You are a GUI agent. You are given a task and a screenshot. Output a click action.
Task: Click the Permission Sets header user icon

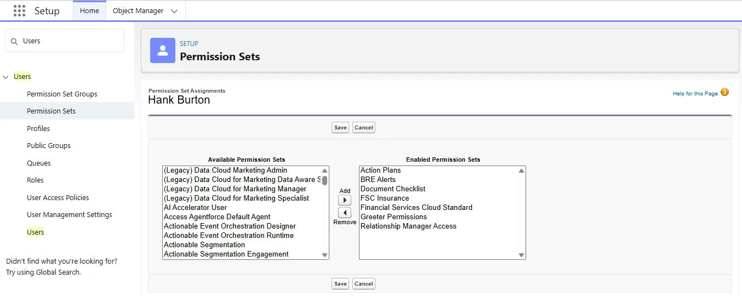(x=162, y=50)
